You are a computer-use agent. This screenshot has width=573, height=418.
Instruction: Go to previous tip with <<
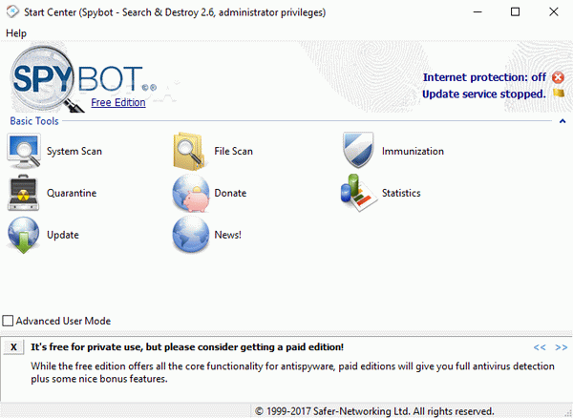point(540,347)
